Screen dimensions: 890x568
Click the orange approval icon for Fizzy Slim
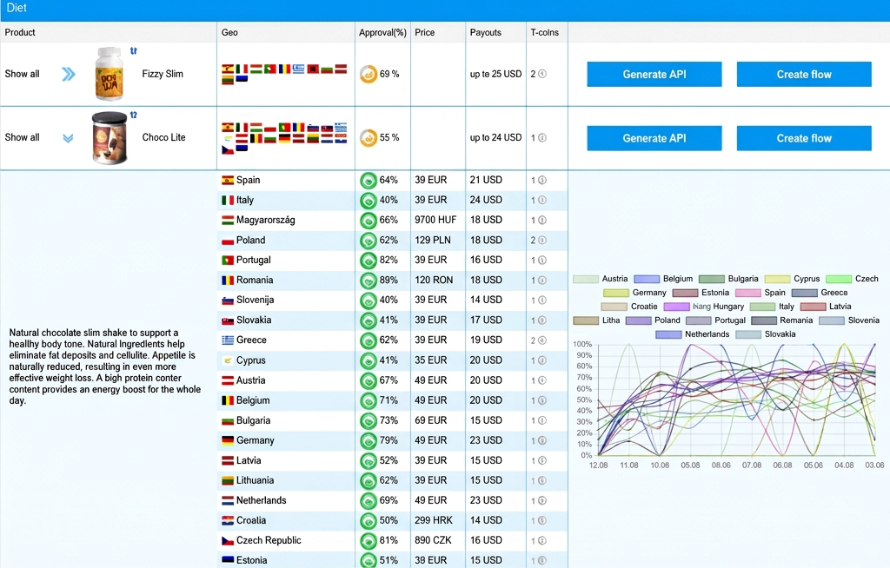(x=369, y=74)
